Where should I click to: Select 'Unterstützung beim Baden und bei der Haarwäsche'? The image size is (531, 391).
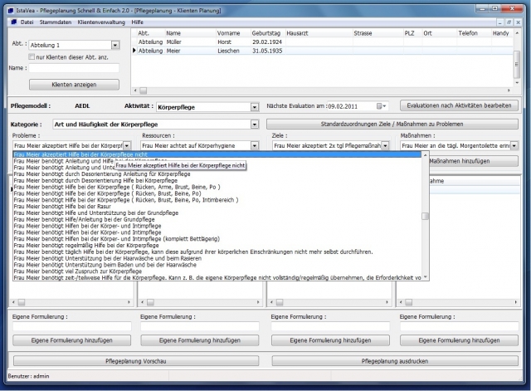(217, 265)
